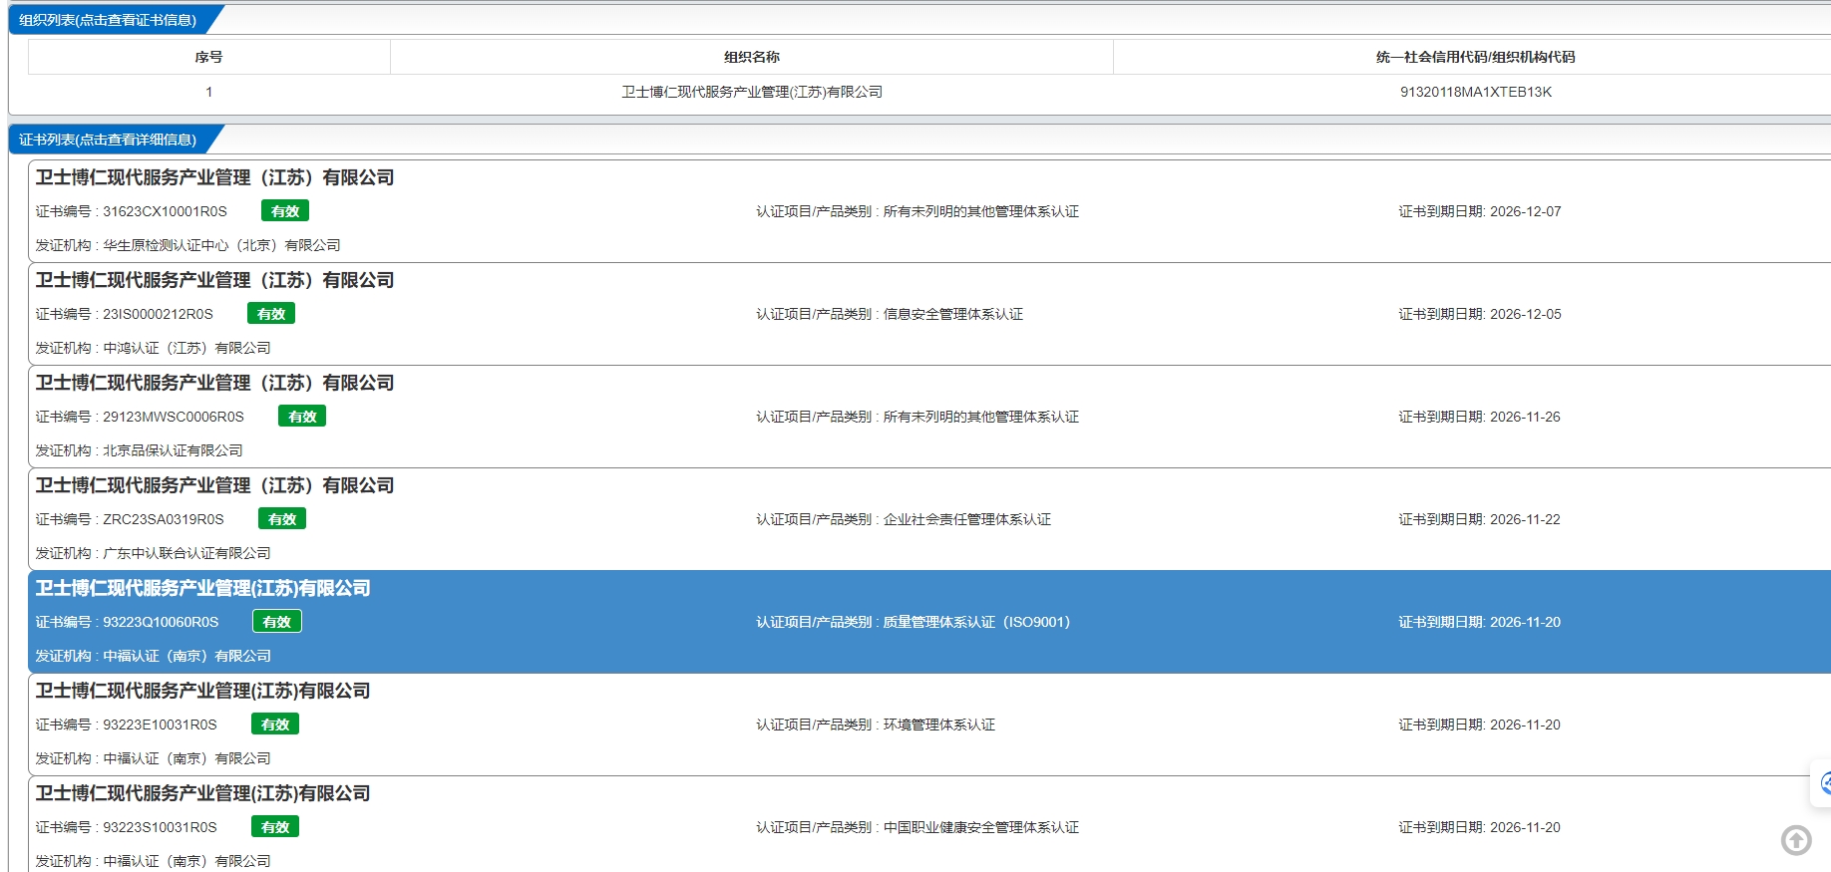Image resolution: width=1831 pixels, height=872 pixels.
Task: Click the 有效 badge for 93223Q10060R0S
Action: 277,622
